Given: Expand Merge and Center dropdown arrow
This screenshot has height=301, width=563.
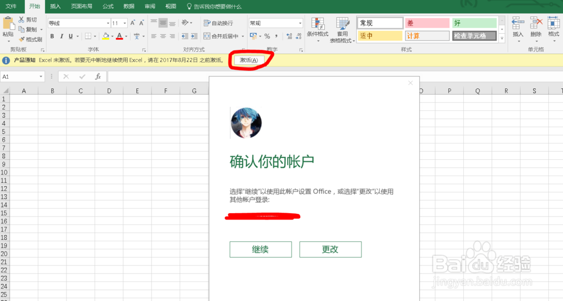Looking at the screenshot, I should [x=243, y=36].
